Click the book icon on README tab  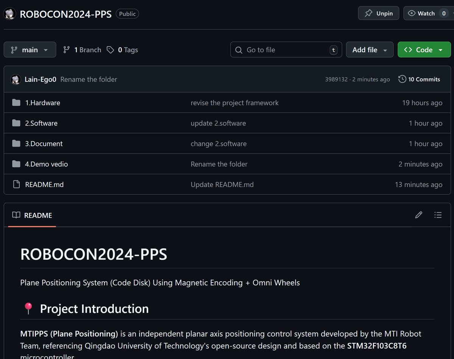click(x=16, y=215)
